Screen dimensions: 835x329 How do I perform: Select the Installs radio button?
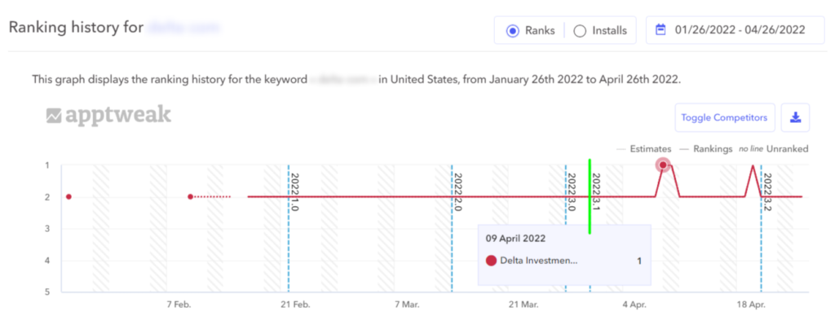pos(580,31)
